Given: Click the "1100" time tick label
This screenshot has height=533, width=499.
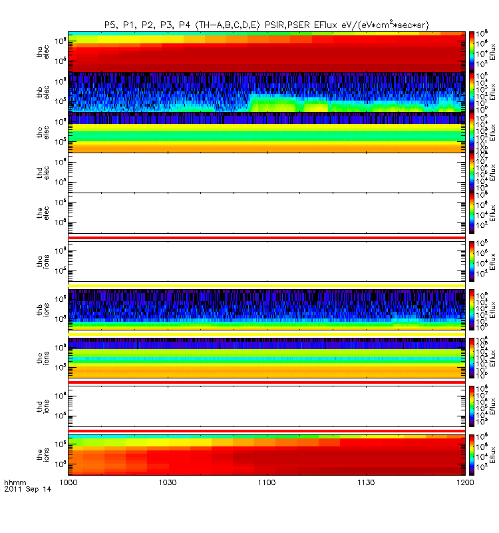Looking at the screenshot, I should pyautogui.click(x=267, y=482).
